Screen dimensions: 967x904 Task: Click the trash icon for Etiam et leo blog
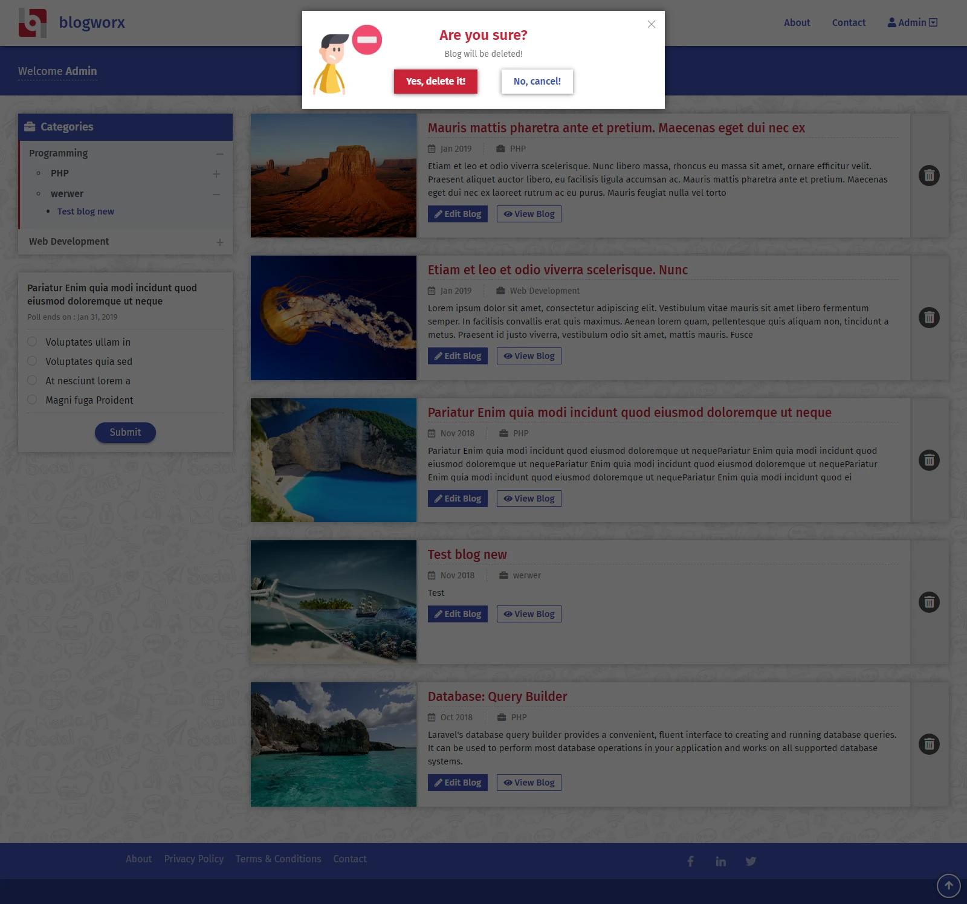point(929,317)
